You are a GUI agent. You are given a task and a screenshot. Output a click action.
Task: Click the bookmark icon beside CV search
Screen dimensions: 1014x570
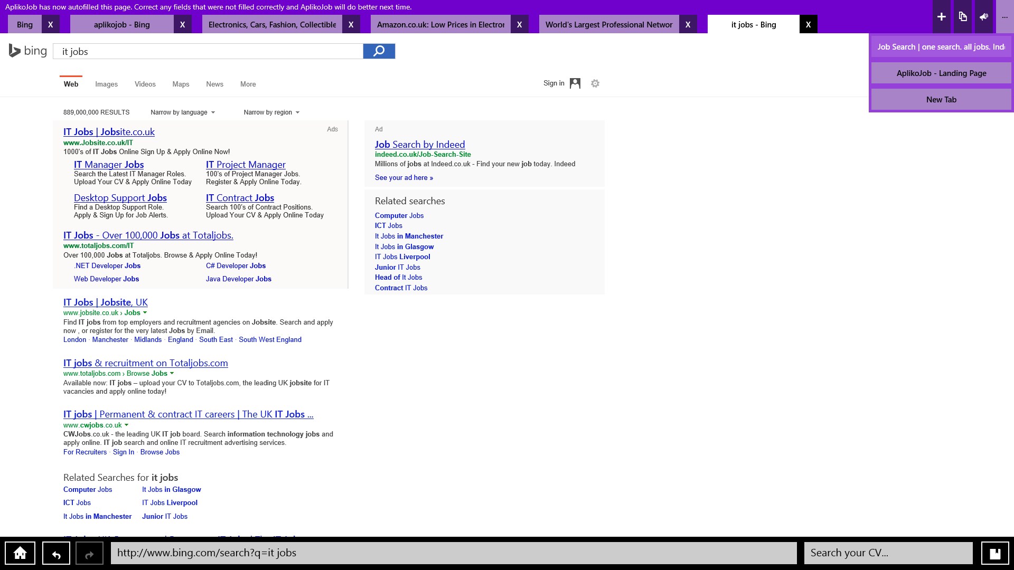[995, 553]
